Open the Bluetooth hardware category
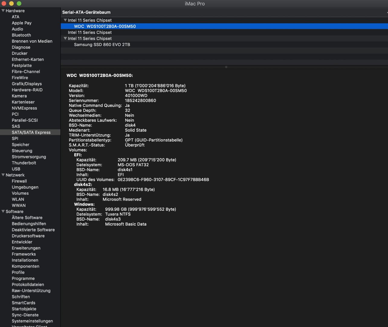The width and height of the screenshot is (388, 327). coord(21,35)
